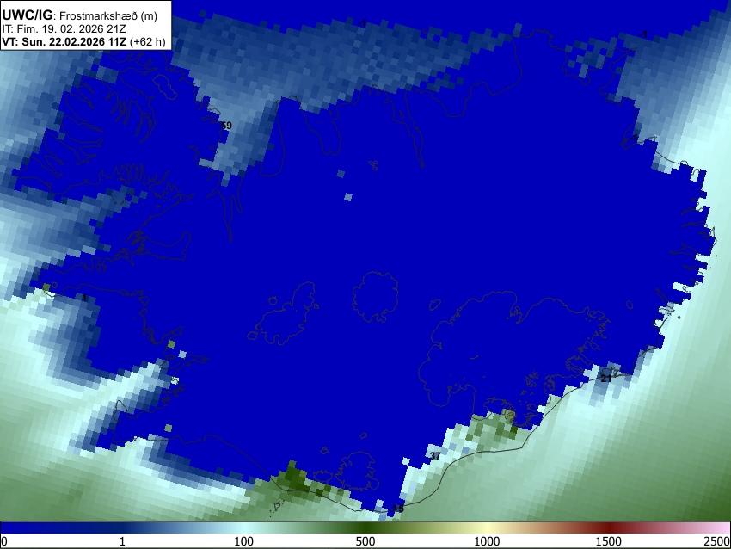731x549 pixels.
Task: Click the map value label '21'
Action: pos(605,379)
